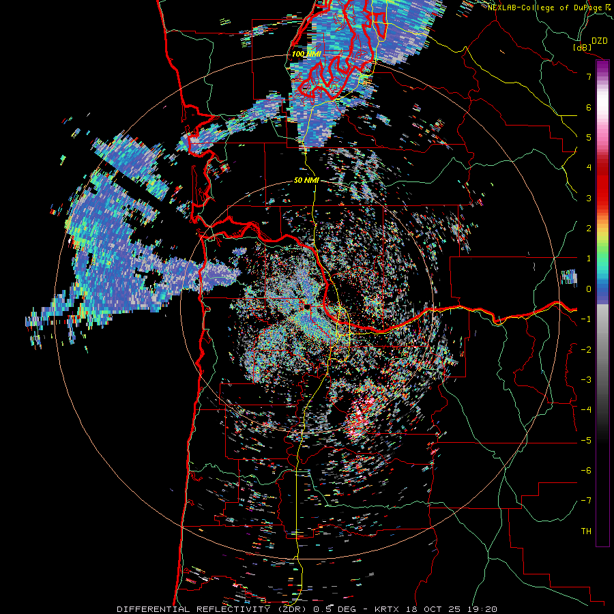Click the 100 NMI range ring label
The height and width of the screenshot is (614, 614).
pyautogui.click(x=306, y=54)
